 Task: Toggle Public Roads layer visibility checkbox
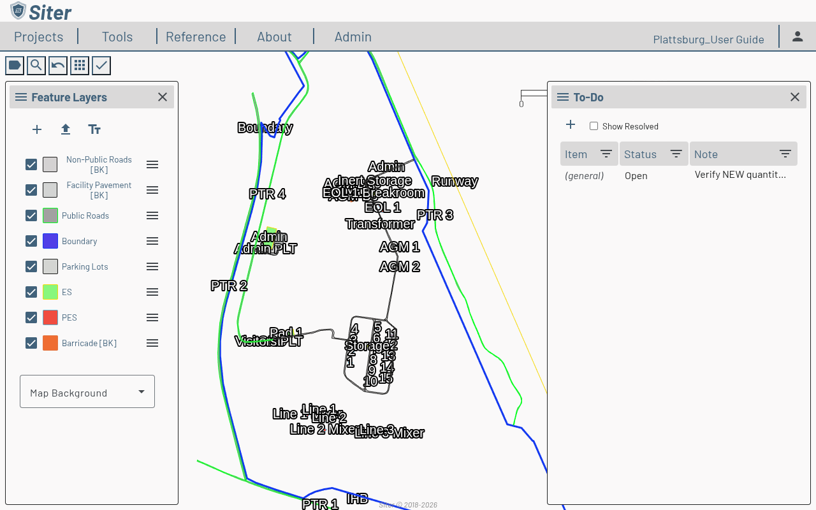[31, 215]
